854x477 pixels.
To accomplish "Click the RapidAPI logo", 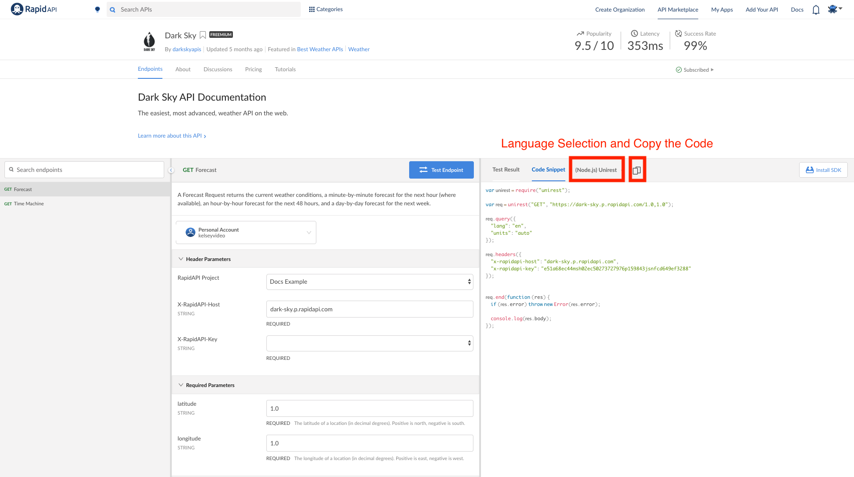I will (x=34, y=9).
